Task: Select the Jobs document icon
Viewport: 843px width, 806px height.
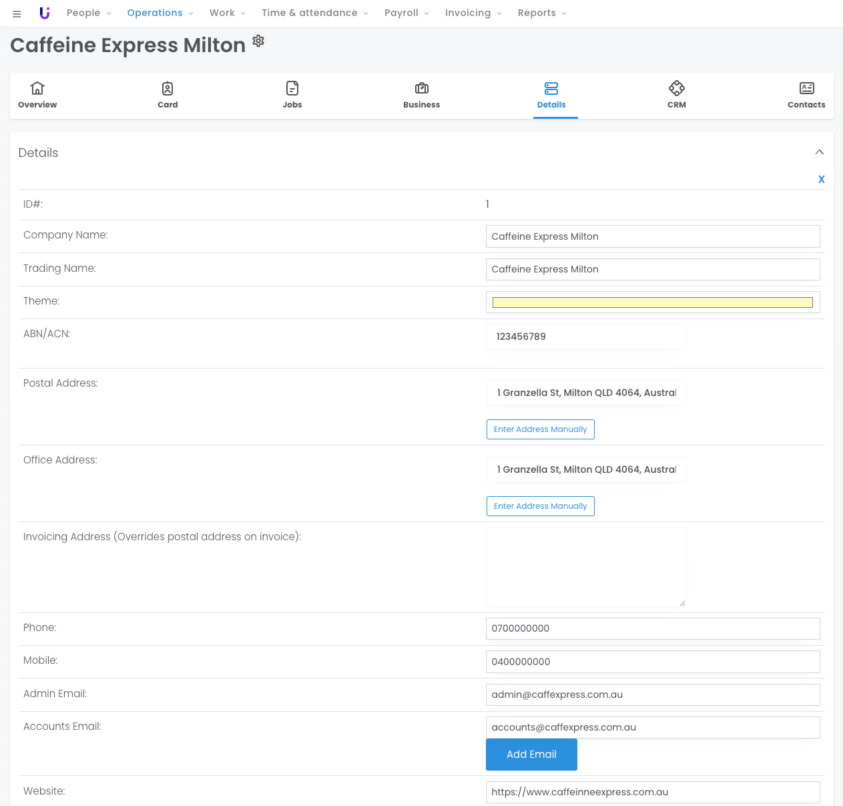Action: [292, 88]
